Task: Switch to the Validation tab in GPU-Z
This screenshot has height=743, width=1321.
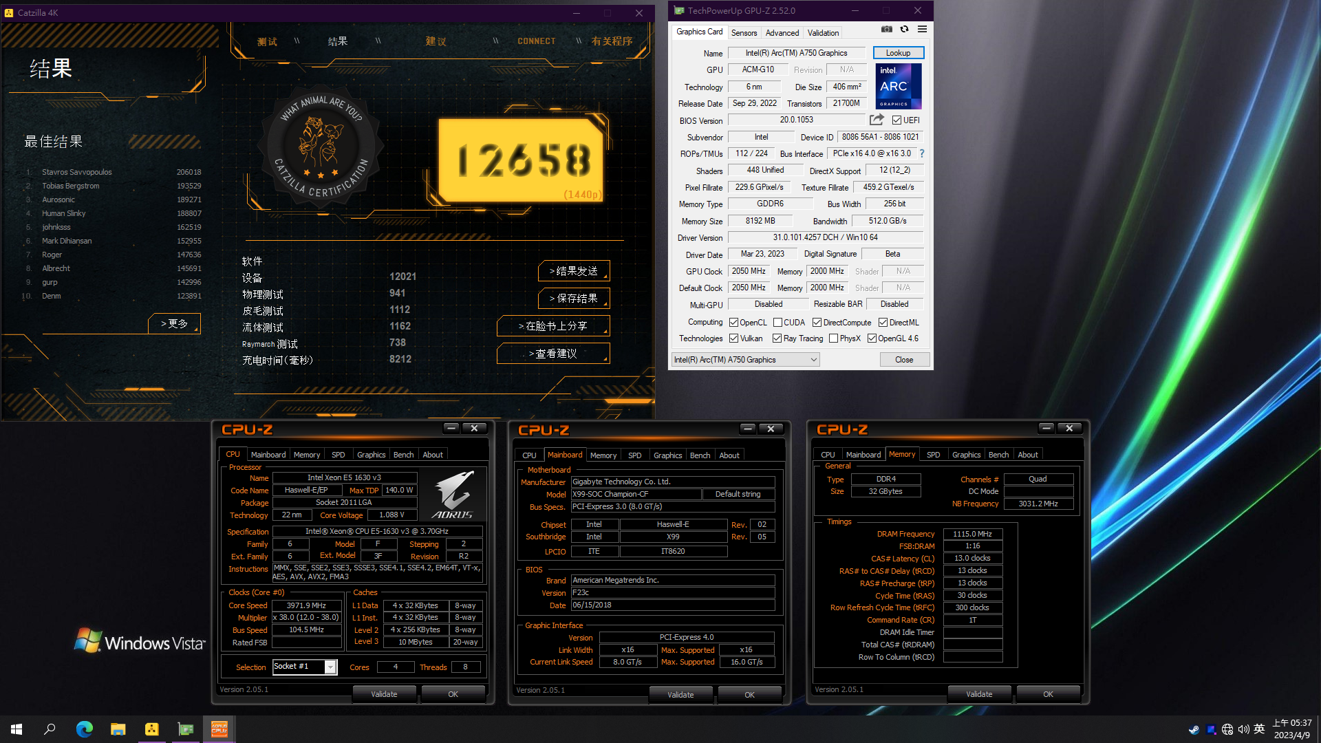Action: click(x=823, y=32)
